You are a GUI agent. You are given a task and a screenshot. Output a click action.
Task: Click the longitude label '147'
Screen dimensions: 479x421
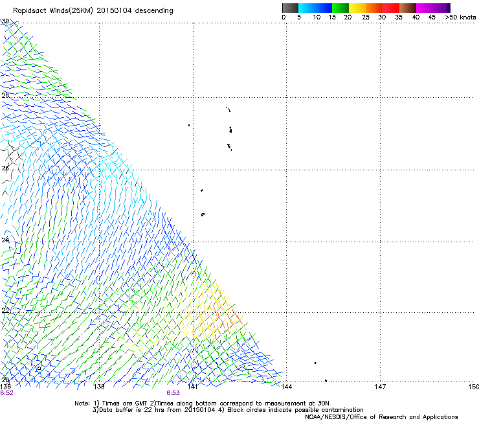click(380, 387)
